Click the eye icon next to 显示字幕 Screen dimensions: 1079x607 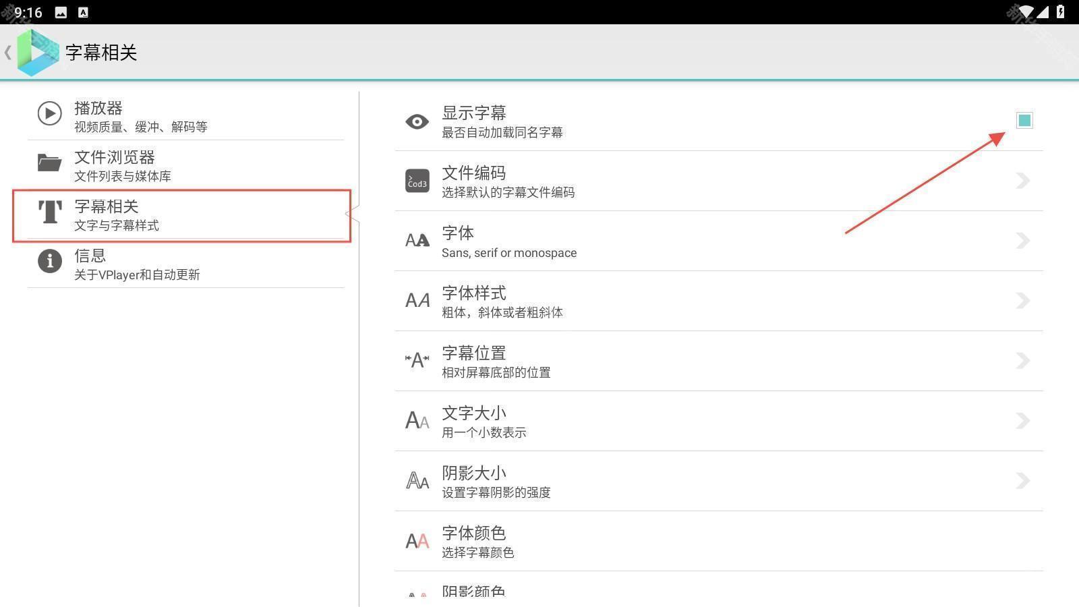(x=417, y=121)
